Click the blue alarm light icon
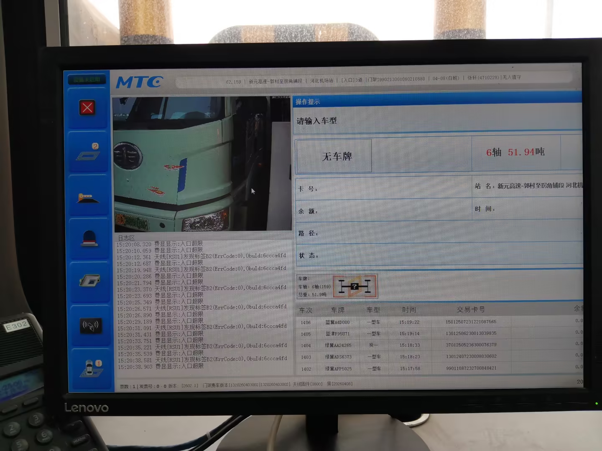This screenshot has width=602, height=451. point(89,239)
